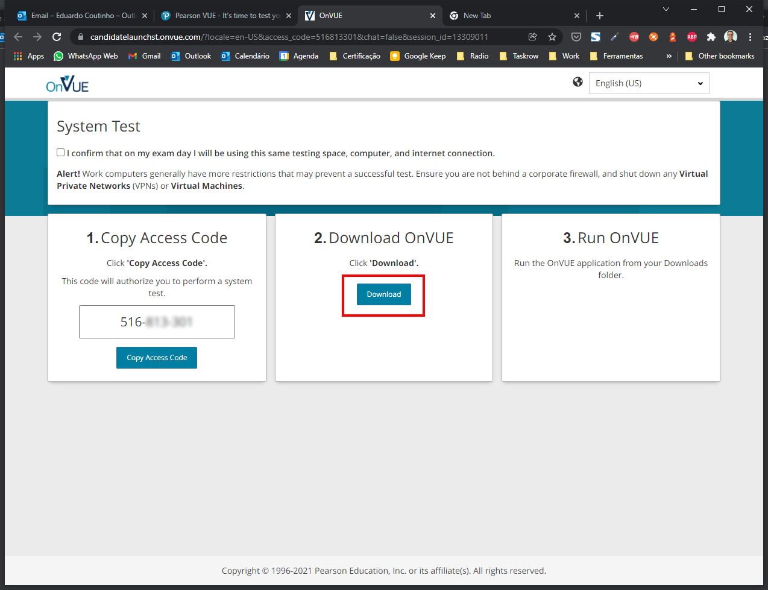Open the tab search chevron

click(x=666, y=9)
